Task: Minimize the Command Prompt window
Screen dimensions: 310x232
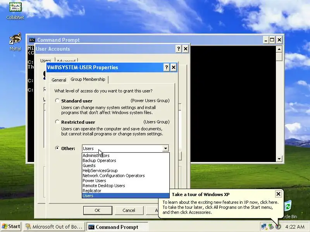Action: [266, 40]
